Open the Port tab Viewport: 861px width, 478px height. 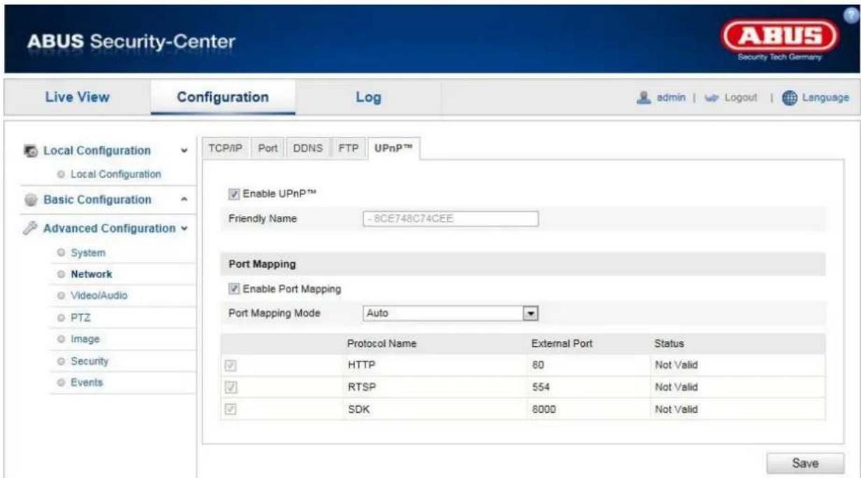268,149
